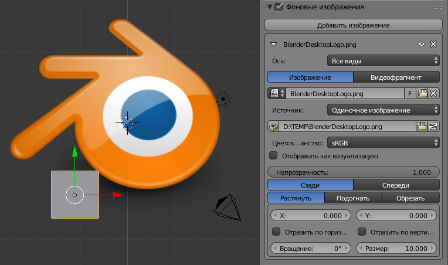Open the Источник source dropdown
Viewport: 448px width, 265px height.
coord(383,110)
